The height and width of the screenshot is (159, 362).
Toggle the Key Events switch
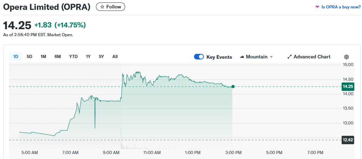pos(199,57)
